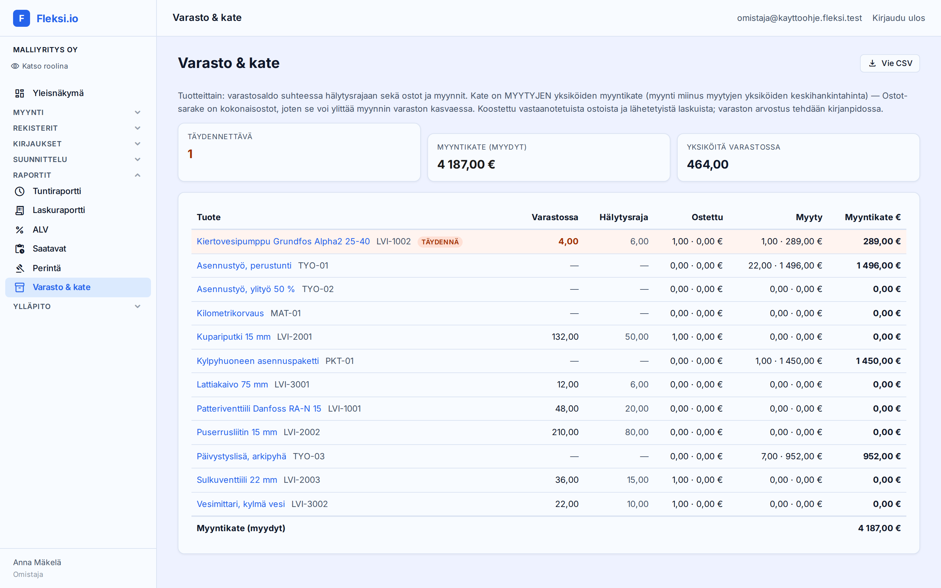The width and height of the screenshot is (941, 588).
Task: Click the alert limit value 80,00
Action: pyautogui.click(x=636, y=432)
